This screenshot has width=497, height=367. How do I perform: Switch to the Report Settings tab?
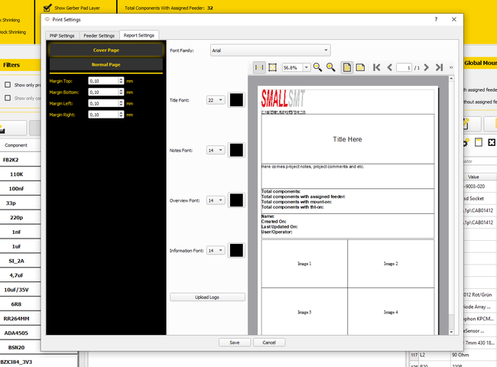tap(139, 35)
